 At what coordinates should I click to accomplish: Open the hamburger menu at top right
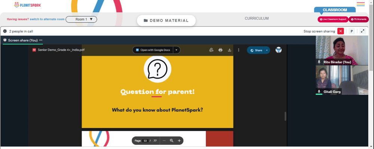click(361, 4)
